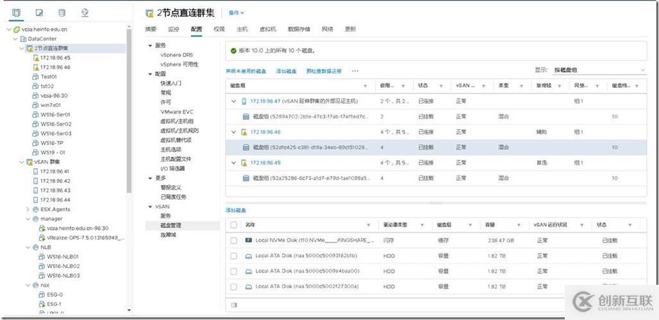Open Hosts and Clusters inventory view icon
This screenshot has width=659, height=320.
click(17, 13)
